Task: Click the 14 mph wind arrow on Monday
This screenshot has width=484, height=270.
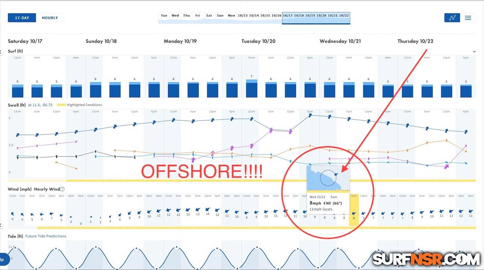Action: click(x=207, y=210)
